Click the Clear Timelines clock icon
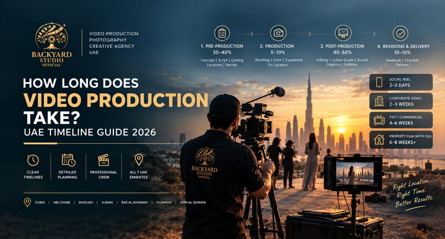Image resolution: width=445 pixels, height=239 pixels. click(33, 160)
